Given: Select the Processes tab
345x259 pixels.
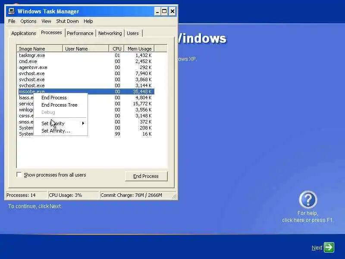Looking at the screenshot, I should [51, 33].
